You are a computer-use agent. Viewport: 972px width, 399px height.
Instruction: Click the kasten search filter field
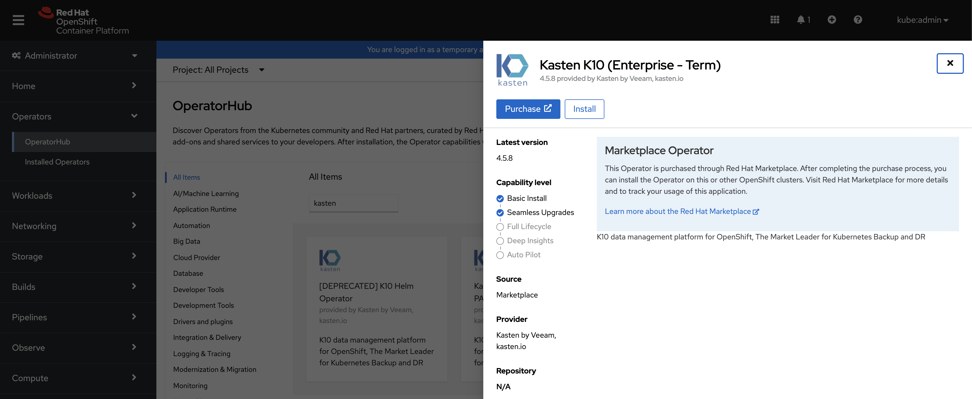tap(353, 203)
